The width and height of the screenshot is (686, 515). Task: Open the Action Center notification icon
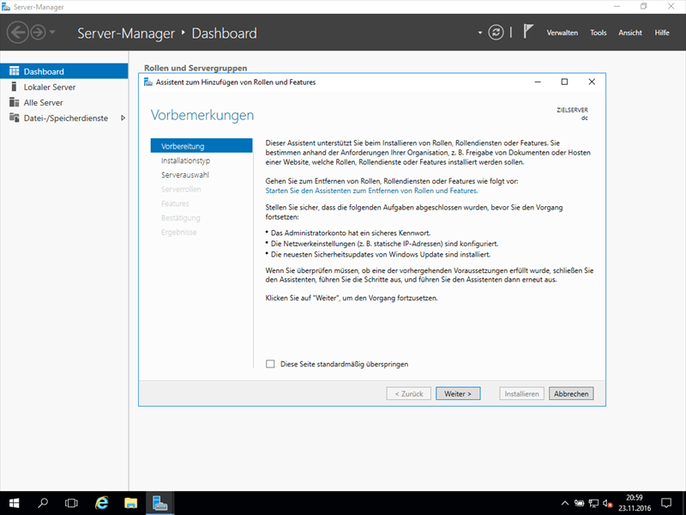click(x=666, y=503)
